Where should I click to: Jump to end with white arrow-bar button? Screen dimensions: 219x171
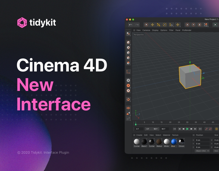[195, 129]
